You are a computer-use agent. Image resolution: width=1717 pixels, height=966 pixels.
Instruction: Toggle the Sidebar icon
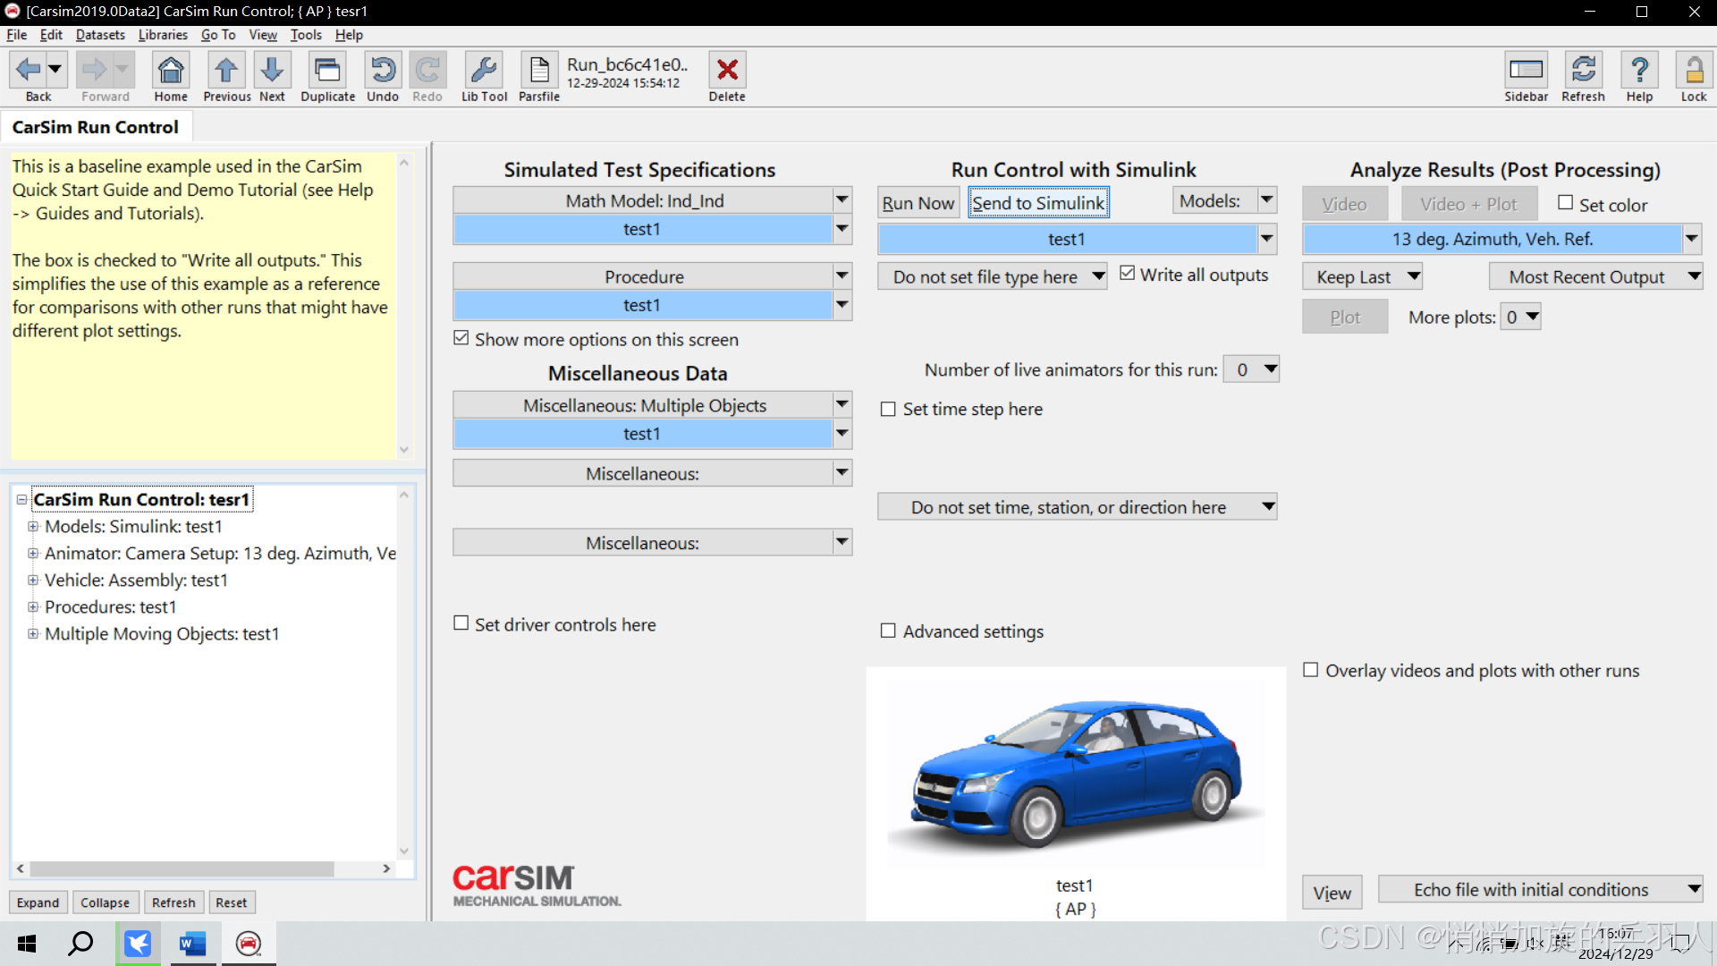coord(1526,71)
